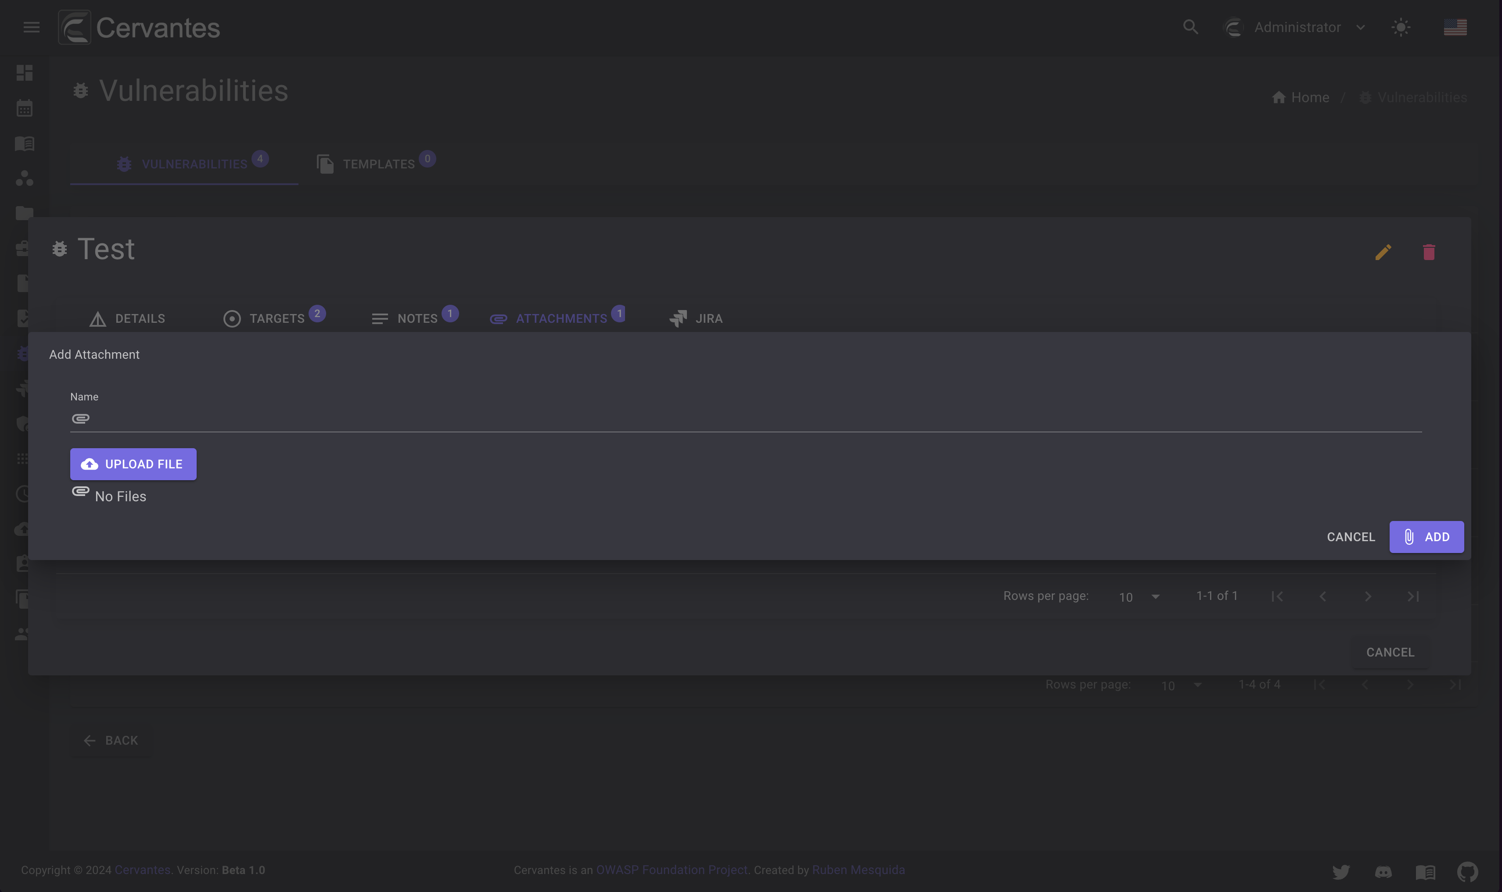The height and width of the screenshot is (892, 1502).
Task: Open the language flag selector
Action: click(1455, 27)
